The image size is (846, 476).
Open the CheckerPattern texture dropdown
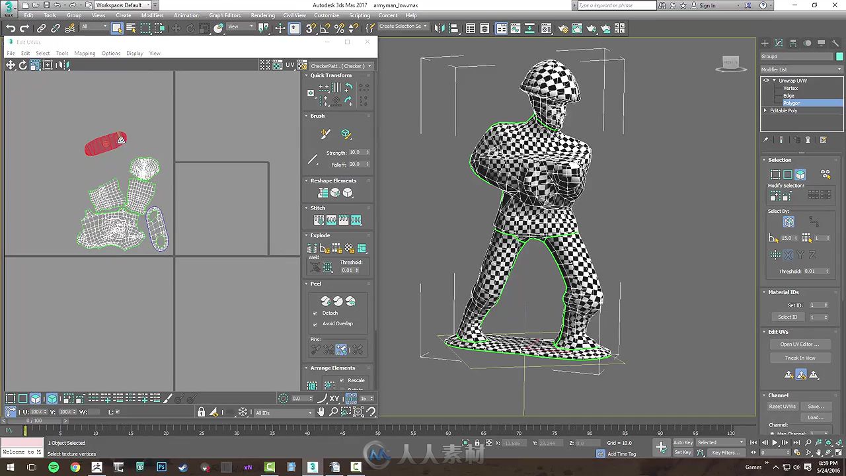tap(340, 66)
